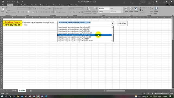Click Merge & Center
The width and height of the screenshot is (174, 98).
click(60, 12)
